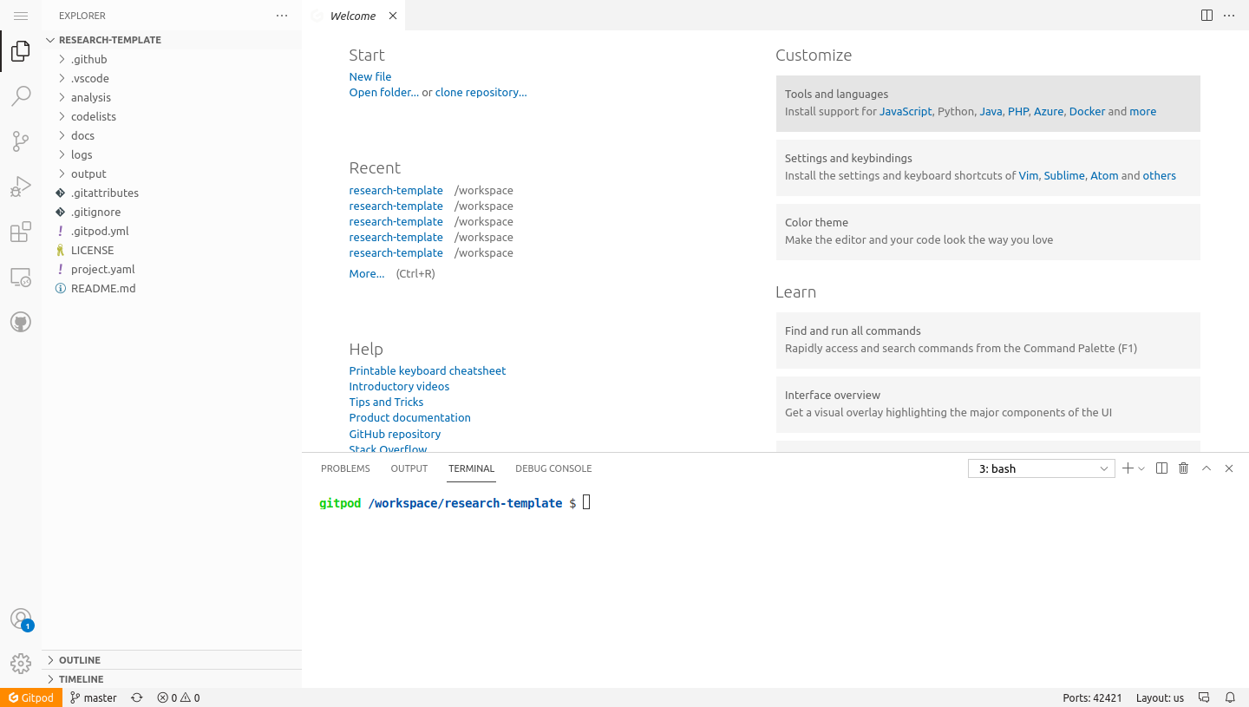The image size is (1249, 707).
Task: Open notifications bell icon
Action: pyautogui.click(x=1230, y=697)
